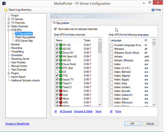
Task: Select Import/Export tree item
Action: [x=18, y=77]
